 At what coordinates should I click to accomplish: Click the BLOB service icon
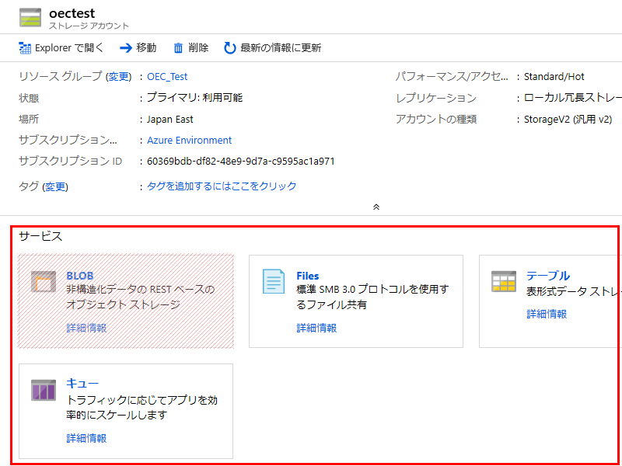[x=44, y=282]
